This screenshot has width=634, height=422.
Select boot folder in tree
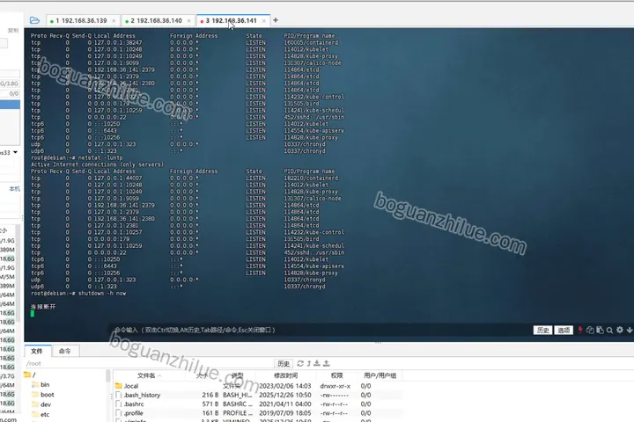(x=43, y=395)
